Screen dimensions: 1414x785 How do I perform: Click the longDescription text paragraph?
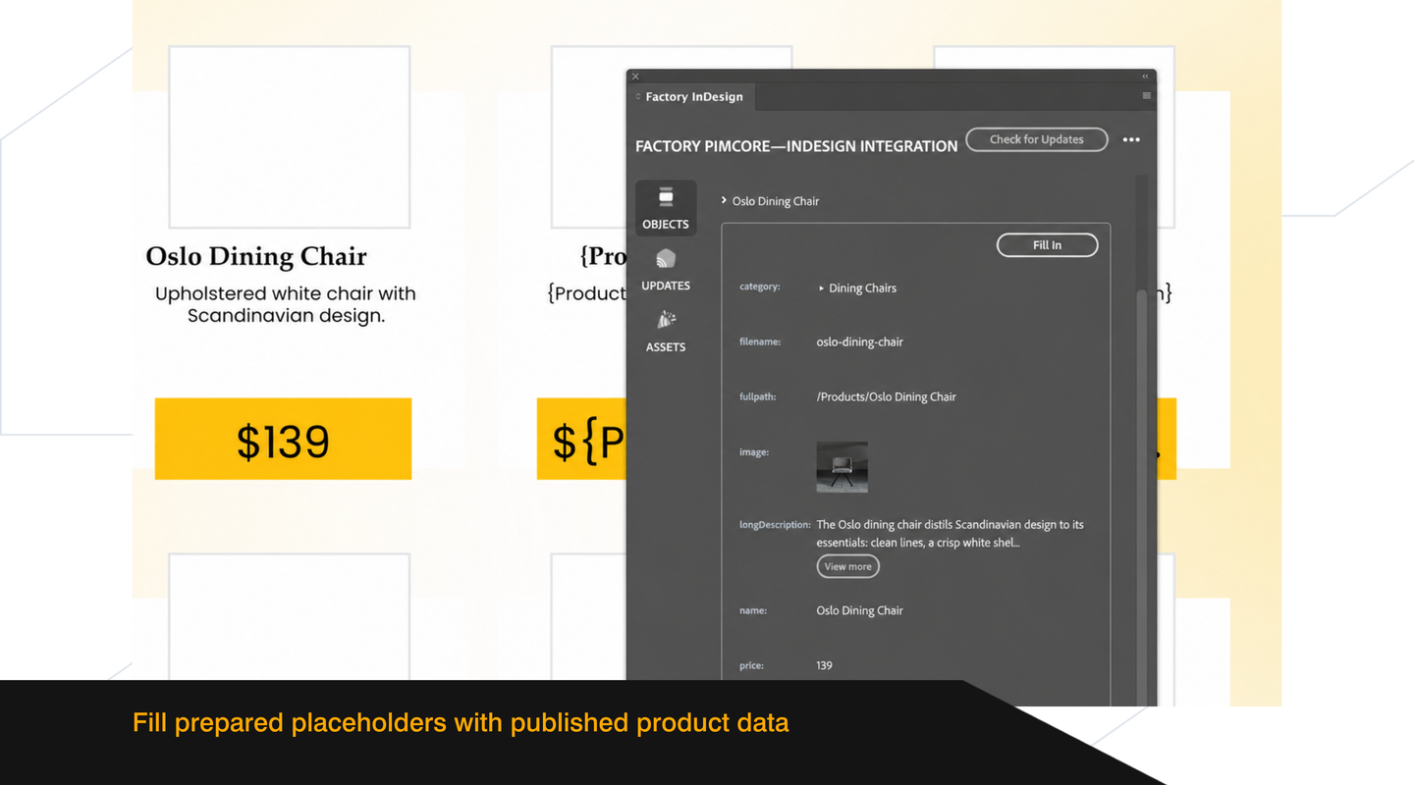point(950,533)
